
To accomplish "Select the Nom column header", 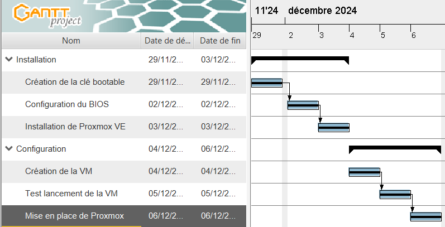I will (71, 41).
